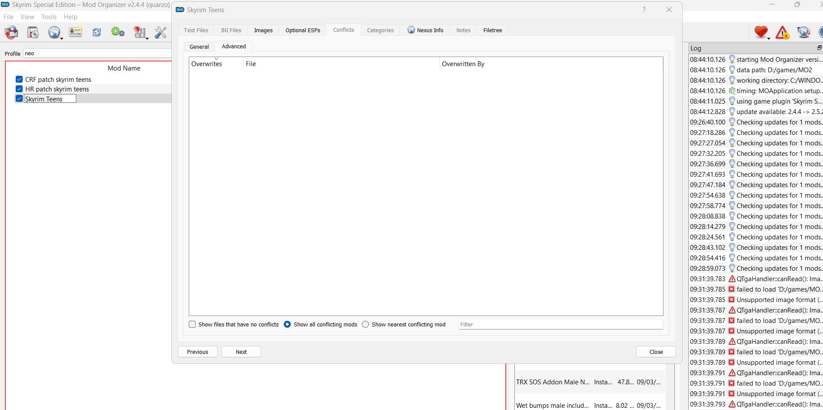Select the Advanced conflicts sub-tab
The width and height of the screenshot is (823, 410).
tap(234, 46)
